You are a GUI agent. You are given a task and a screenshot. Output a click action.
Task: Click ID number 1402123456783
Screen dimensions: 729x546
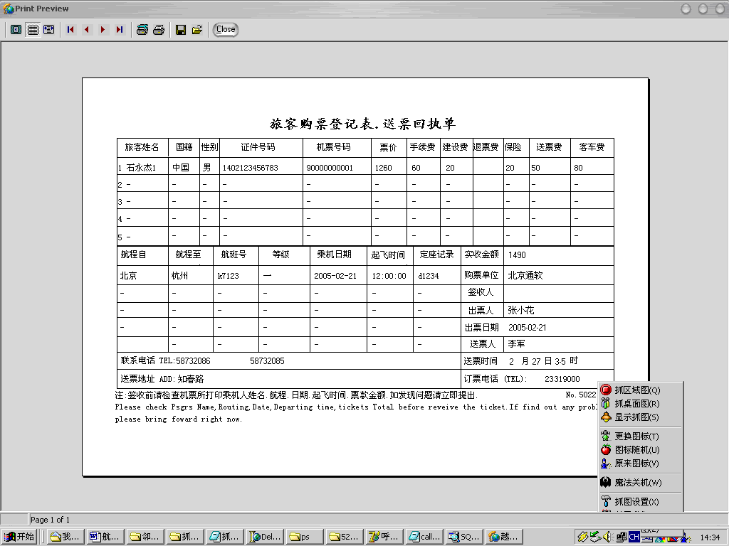click(x=250, y=168)
